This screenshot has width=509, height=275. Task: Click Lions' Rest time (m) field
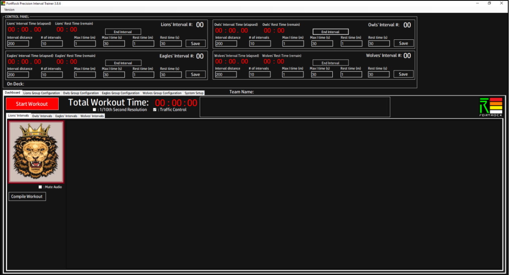tap(143, 44)
